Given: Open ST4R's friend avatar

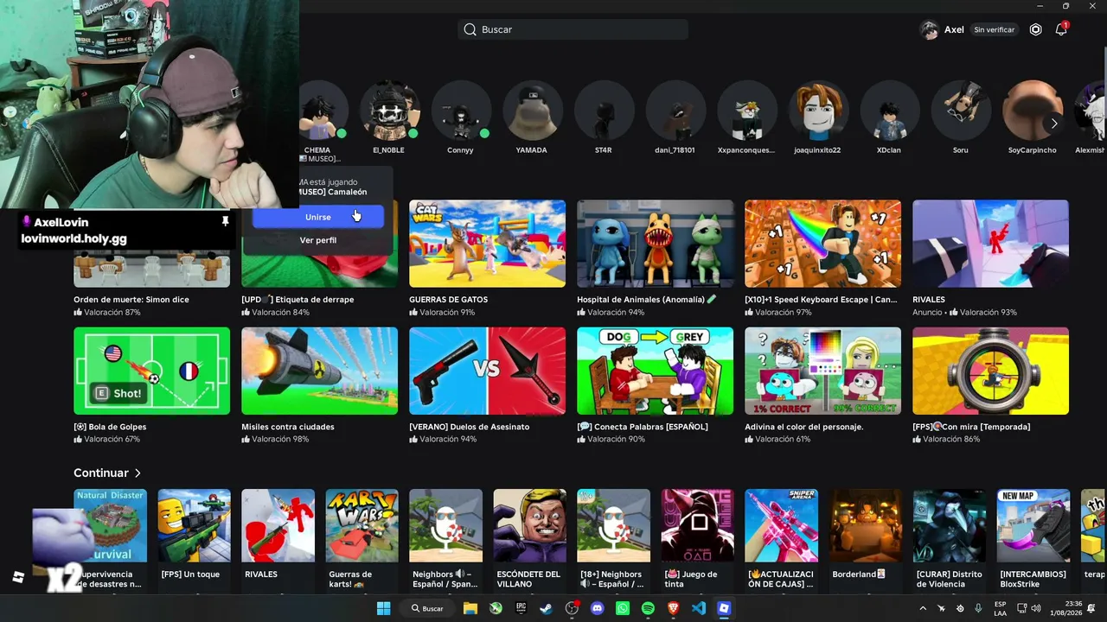Looking at the screenshot, I should [x=604, y=111].
